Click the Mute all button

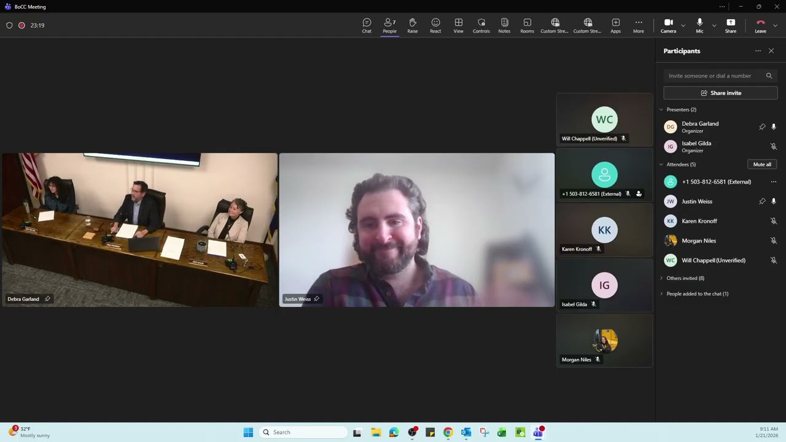tap(762, 164)
